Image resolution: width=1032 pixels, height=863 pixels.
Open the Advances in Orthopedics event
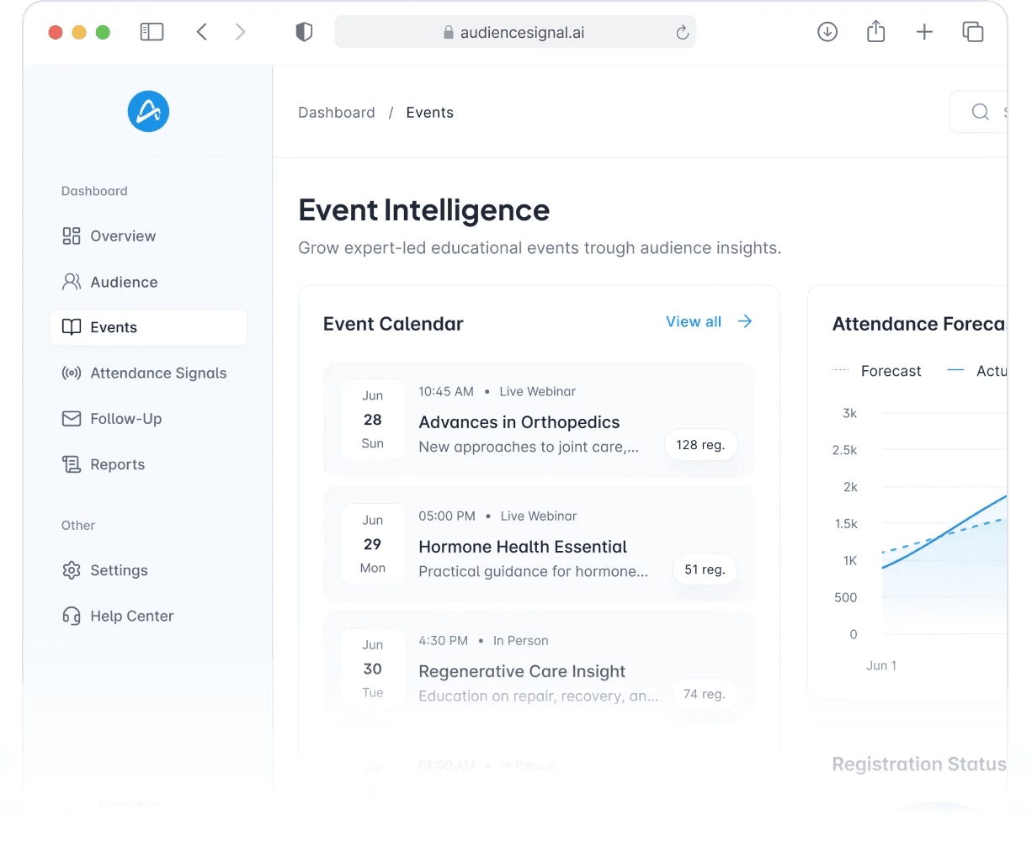[x=539, y=420]
